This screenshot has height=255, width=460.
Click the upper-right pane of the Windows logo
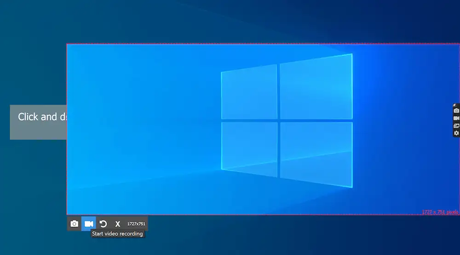pyautogui.click(x=316, y=87)
